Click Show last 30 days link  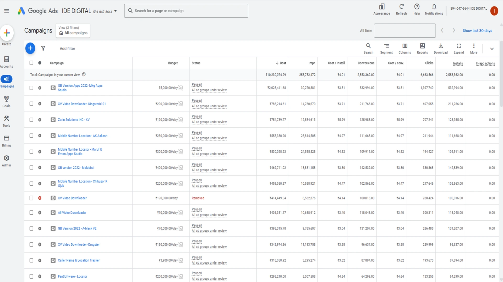(x=477, y=31)
